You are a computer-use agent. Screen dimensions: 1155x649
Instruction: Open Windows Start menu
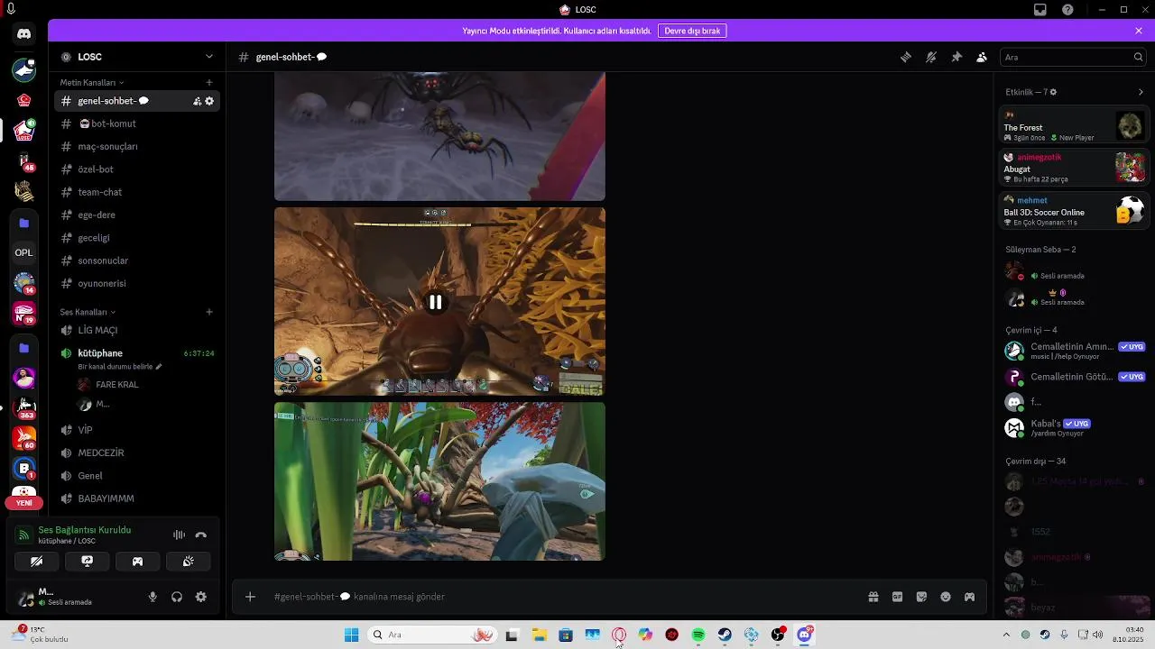tap(351, 635)
